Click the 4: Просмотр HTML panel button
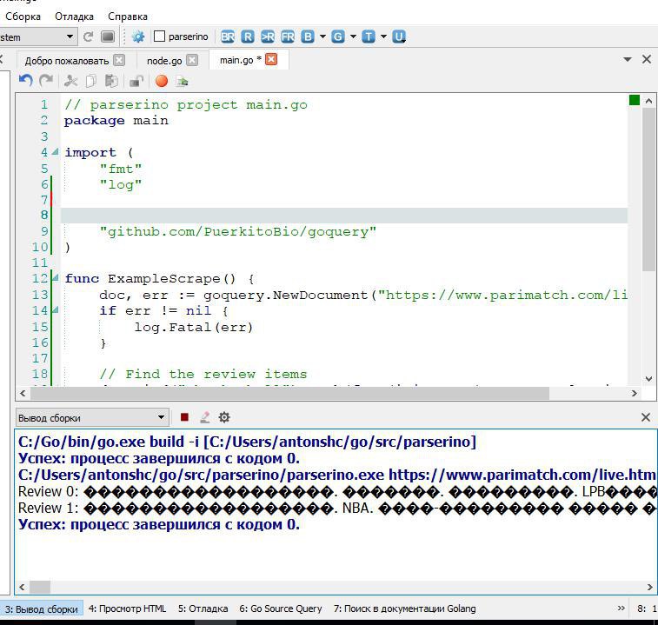 (127, 608)
